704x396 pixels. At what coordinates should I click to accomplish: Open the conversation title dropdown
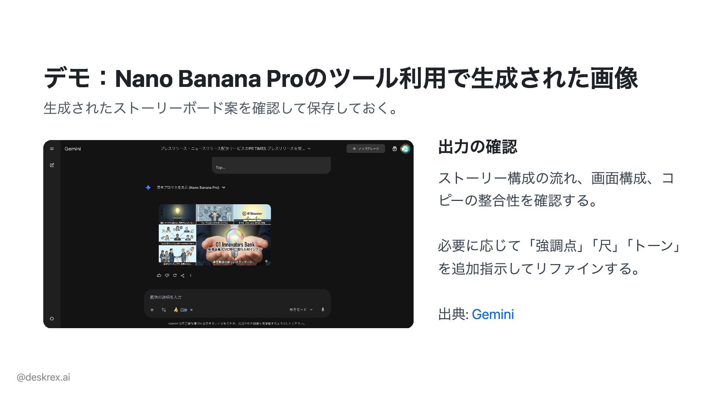pyautogui.click(x=235, y=148)
